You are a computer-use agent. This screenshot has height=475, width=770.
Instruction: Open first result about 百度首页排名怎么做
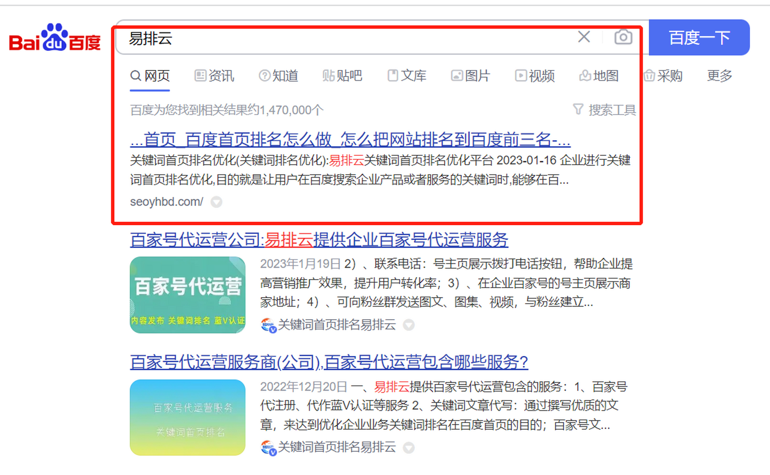click(350, 140)
